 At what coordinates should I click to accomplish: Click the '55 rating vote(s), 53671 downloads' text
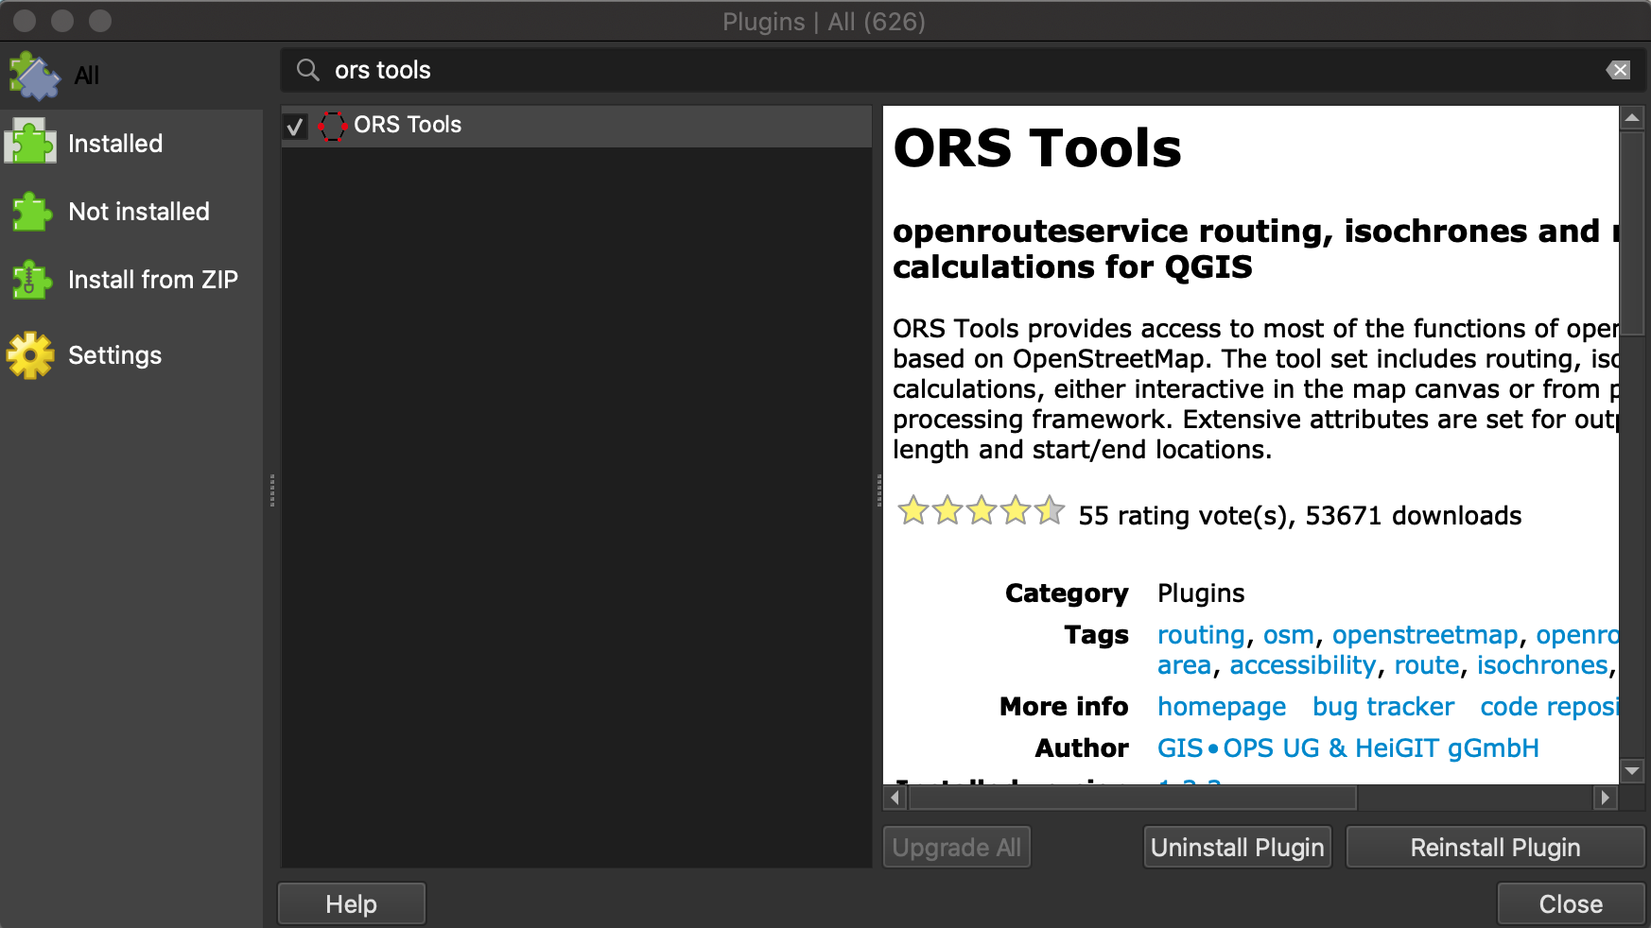1300,516
